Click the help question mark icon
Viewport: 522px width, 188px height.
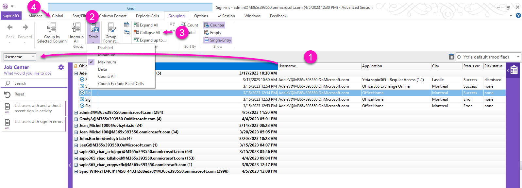pyautogui.click(x=518, y=15)
